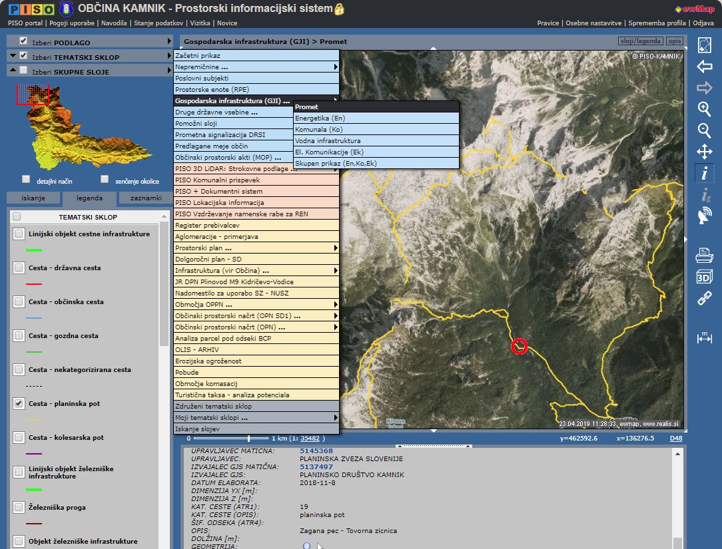Click the zoom out magnifier tool
Image resolution: width=722 pixels, height=549 pixels.
click(704, 130)
